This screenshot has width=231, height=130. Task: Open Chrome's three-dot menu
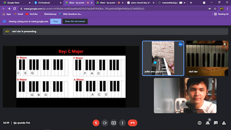click(x=228, y=9)
